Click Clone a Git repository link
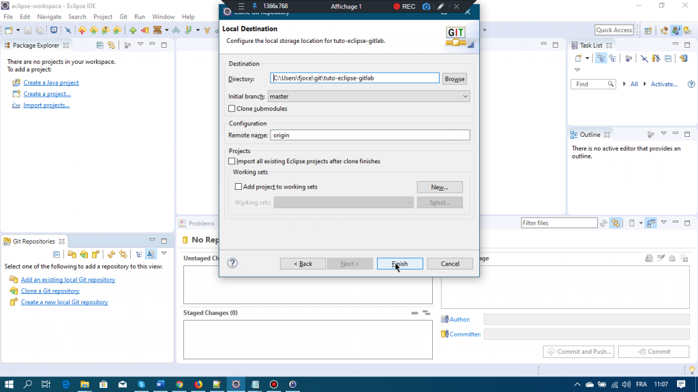This screenshot has width=698, height=392. click(50, 291)
